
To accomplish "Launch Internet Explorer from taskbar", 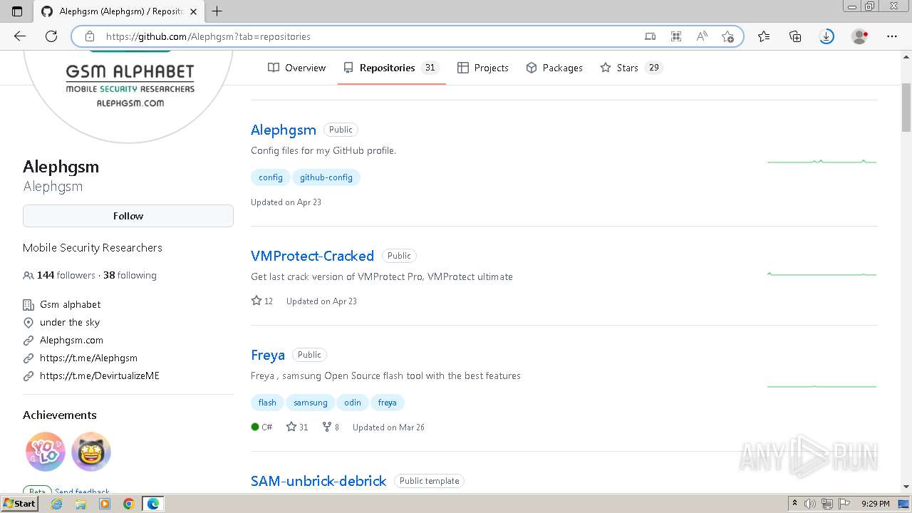I will tap(56, 504).
